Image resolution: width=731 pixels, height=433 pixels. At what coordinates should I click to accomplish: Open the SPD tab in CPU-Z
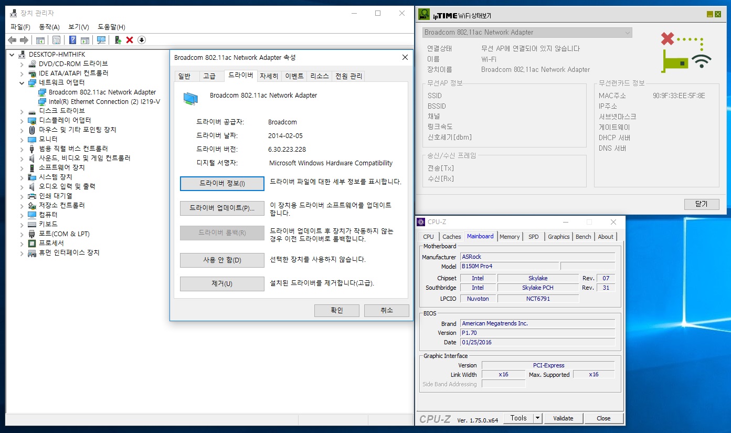(x=534, y=237)
